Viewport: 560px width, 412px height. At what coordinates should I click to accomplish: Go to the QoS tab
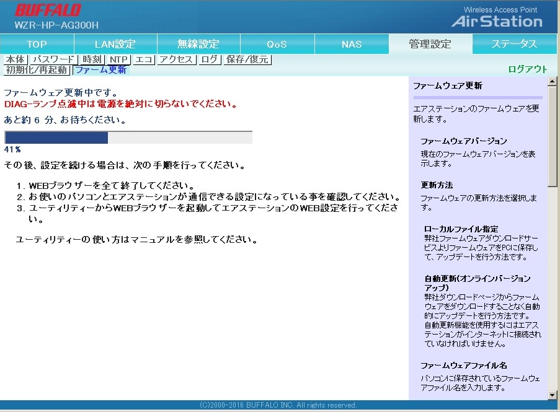click(277, 44)
